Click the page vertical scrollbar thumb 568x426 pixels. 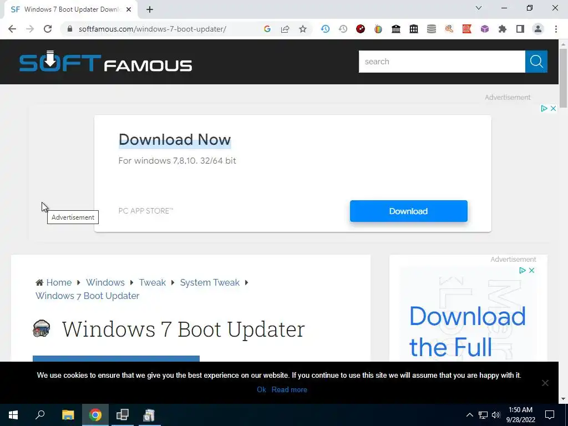pos(563,78)
